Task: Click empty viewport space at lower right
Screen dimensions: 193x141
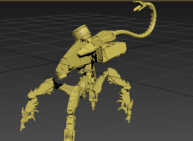Action: 167,122
